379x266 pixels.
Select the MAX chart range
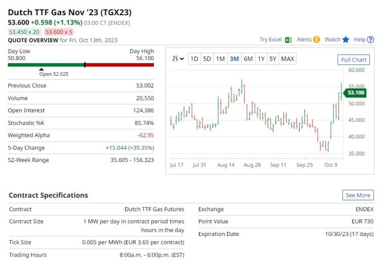tap(287, 59)
